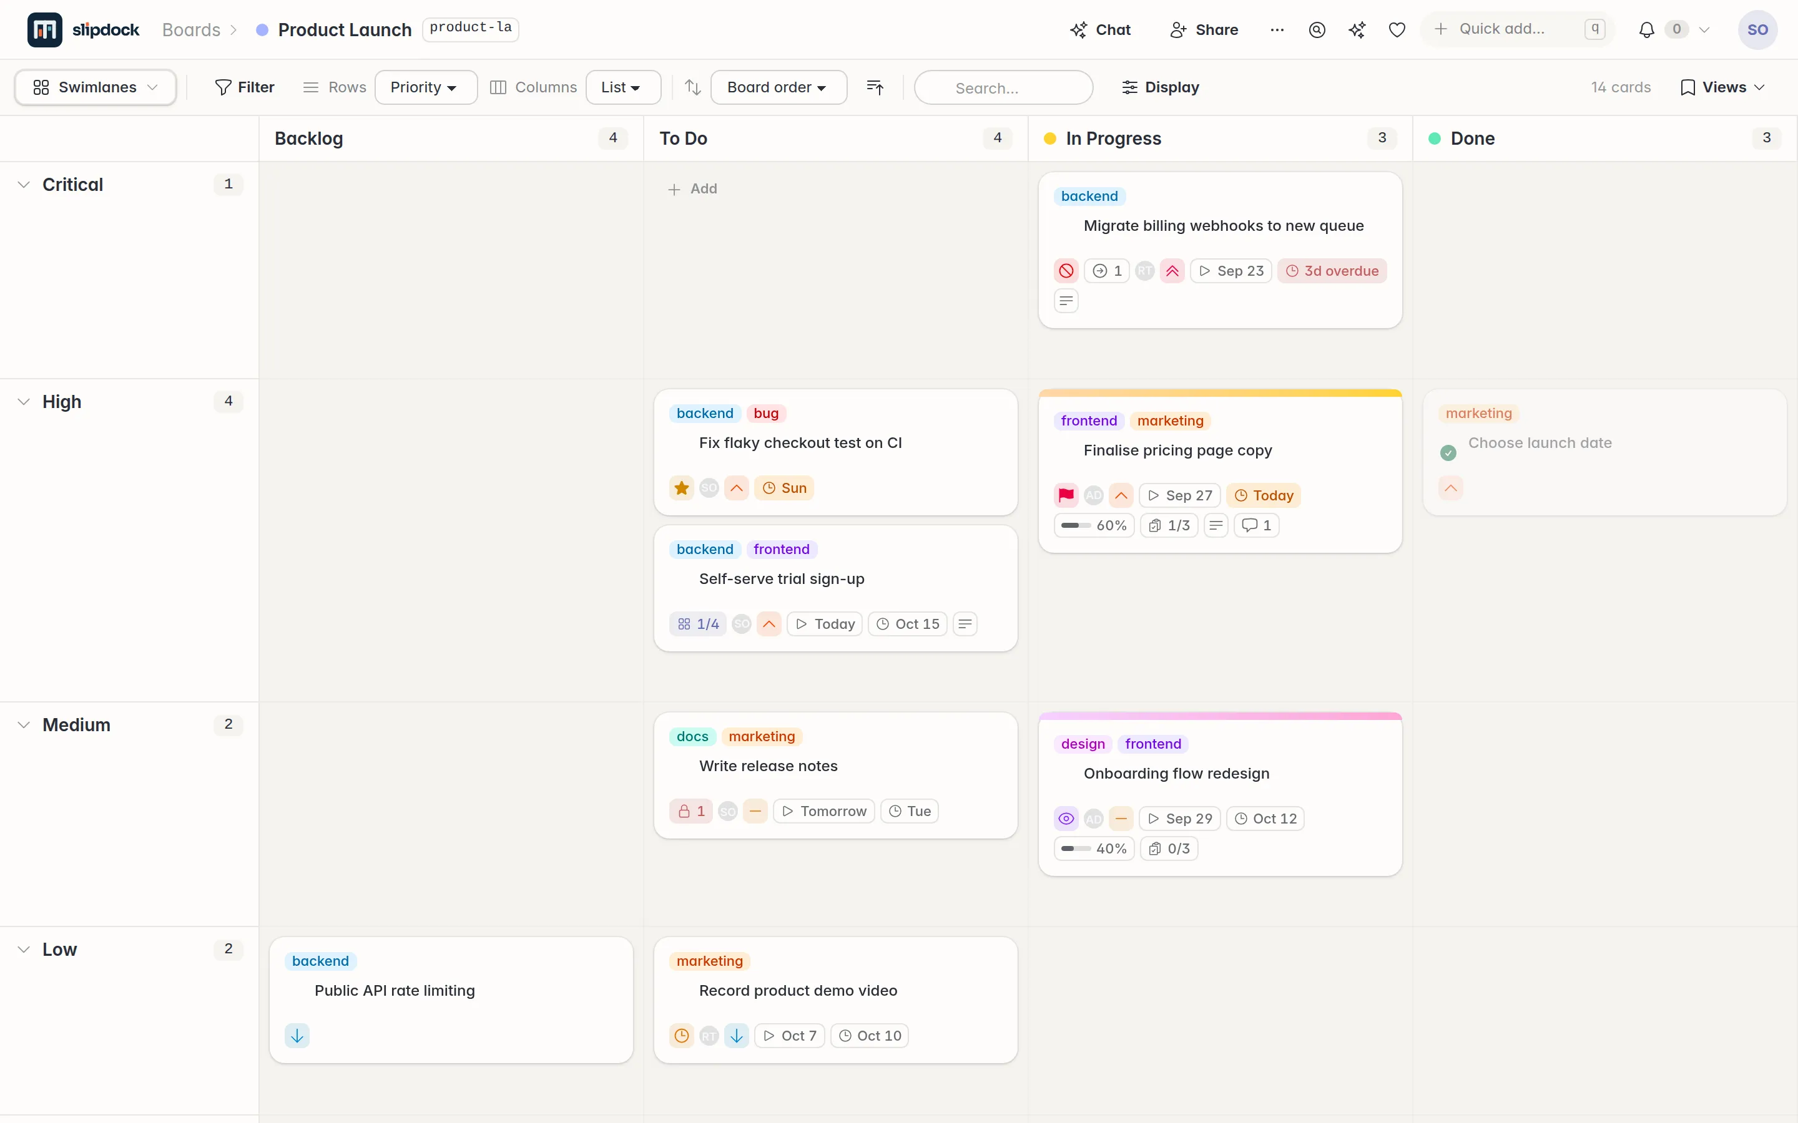Click the slipdock logo icon
The height and width of the screenshot is (1123, 1798).
[44, 30]
